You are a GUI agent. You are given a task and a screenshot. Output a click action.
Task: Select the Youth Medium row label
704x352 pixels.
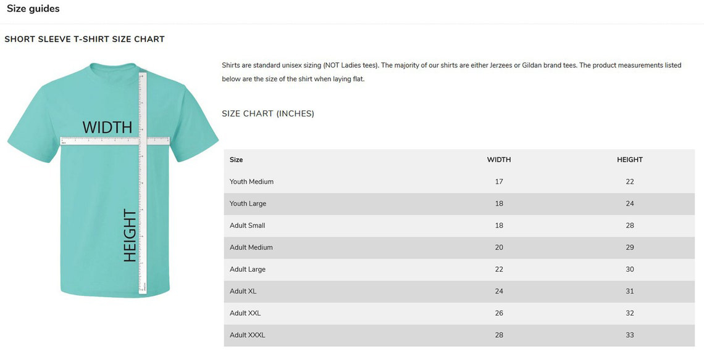tap(251, 182)
